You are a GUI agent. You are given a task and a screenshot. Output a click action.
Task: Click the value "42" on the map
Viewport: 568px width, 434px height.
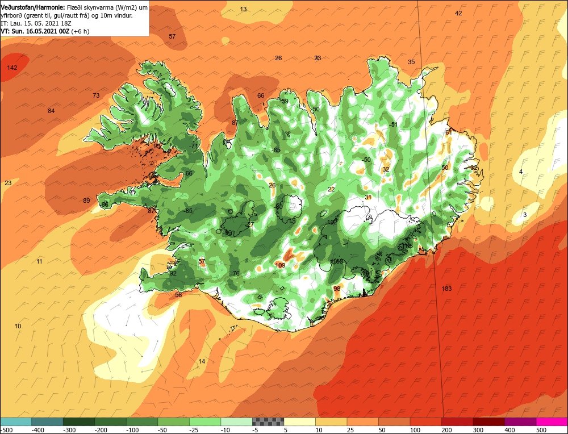(458, 13)
